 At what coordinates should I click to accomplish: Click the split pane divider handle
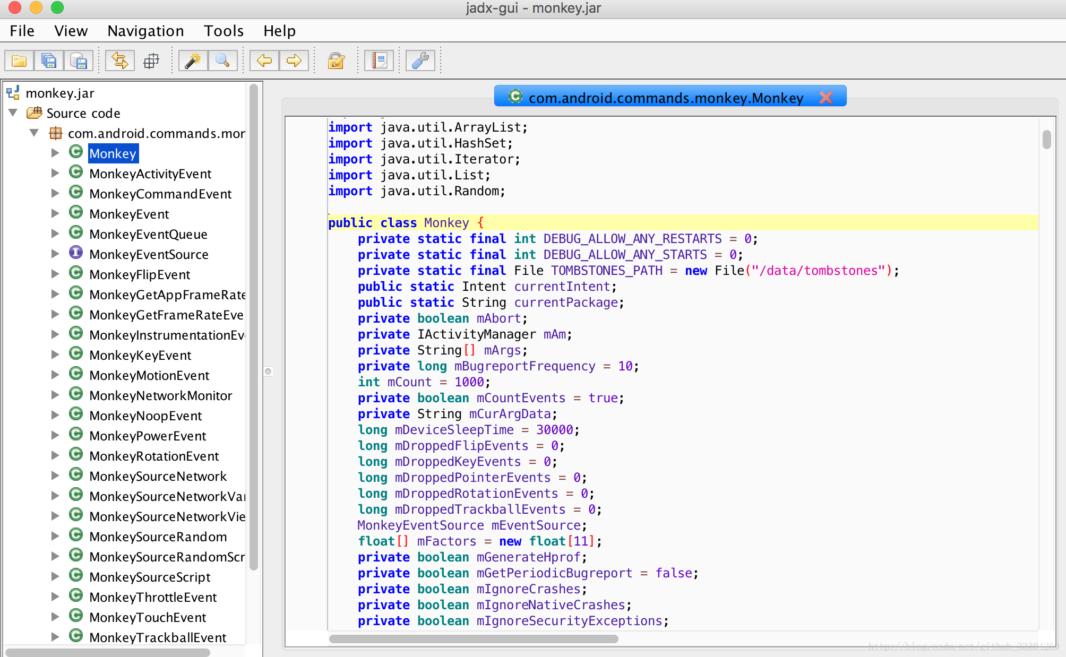coord(268,371)
